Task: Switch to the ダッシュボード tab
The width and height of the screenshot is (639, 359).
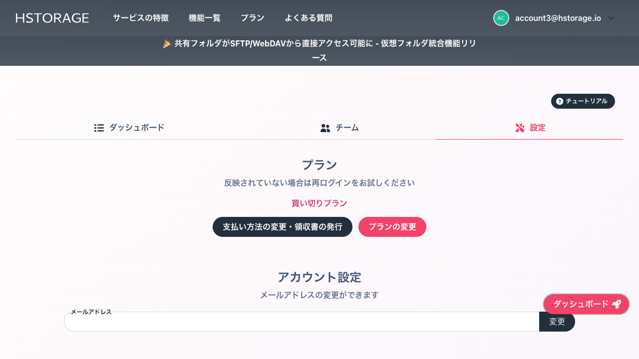Action: tap(129, 128)
